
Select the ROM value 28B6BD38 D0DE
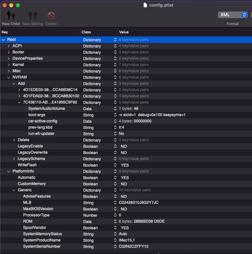(x=149, y=221)
